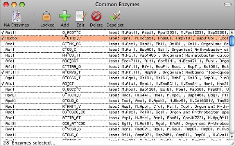Uncheck the AflIII enzyme checkmark
This screenshot has height=146, width=235.
pos(3,72)
